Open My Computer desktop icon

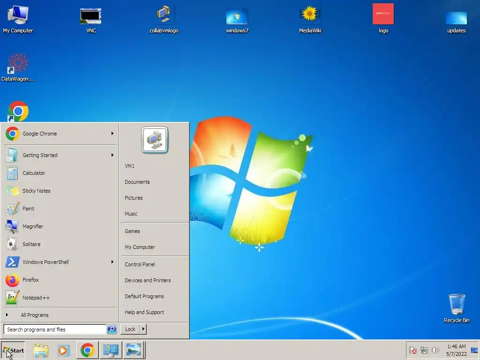coord(18,19)
